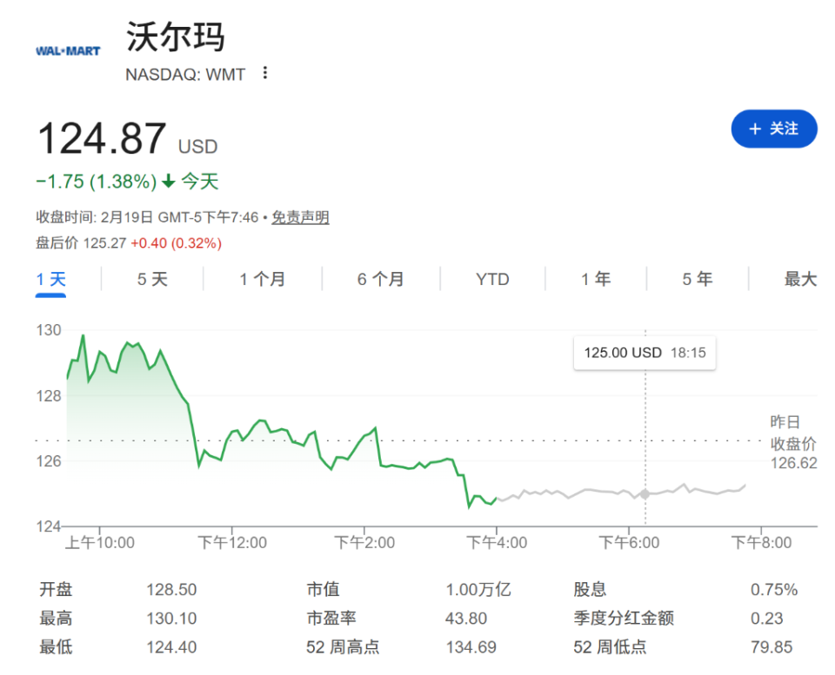Select the 1天 time range tab
Image resolution: width=835 pixels, height=675 pixels.
(x=50, y=279)
